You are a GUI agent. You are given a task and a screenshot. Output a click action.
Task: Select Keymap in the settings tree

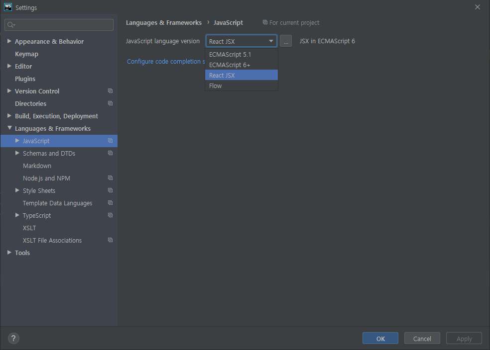tap(26, 54)
